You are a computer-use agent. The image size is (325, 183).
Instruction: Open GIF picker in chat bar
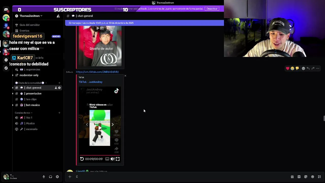(x=299, y=177)
